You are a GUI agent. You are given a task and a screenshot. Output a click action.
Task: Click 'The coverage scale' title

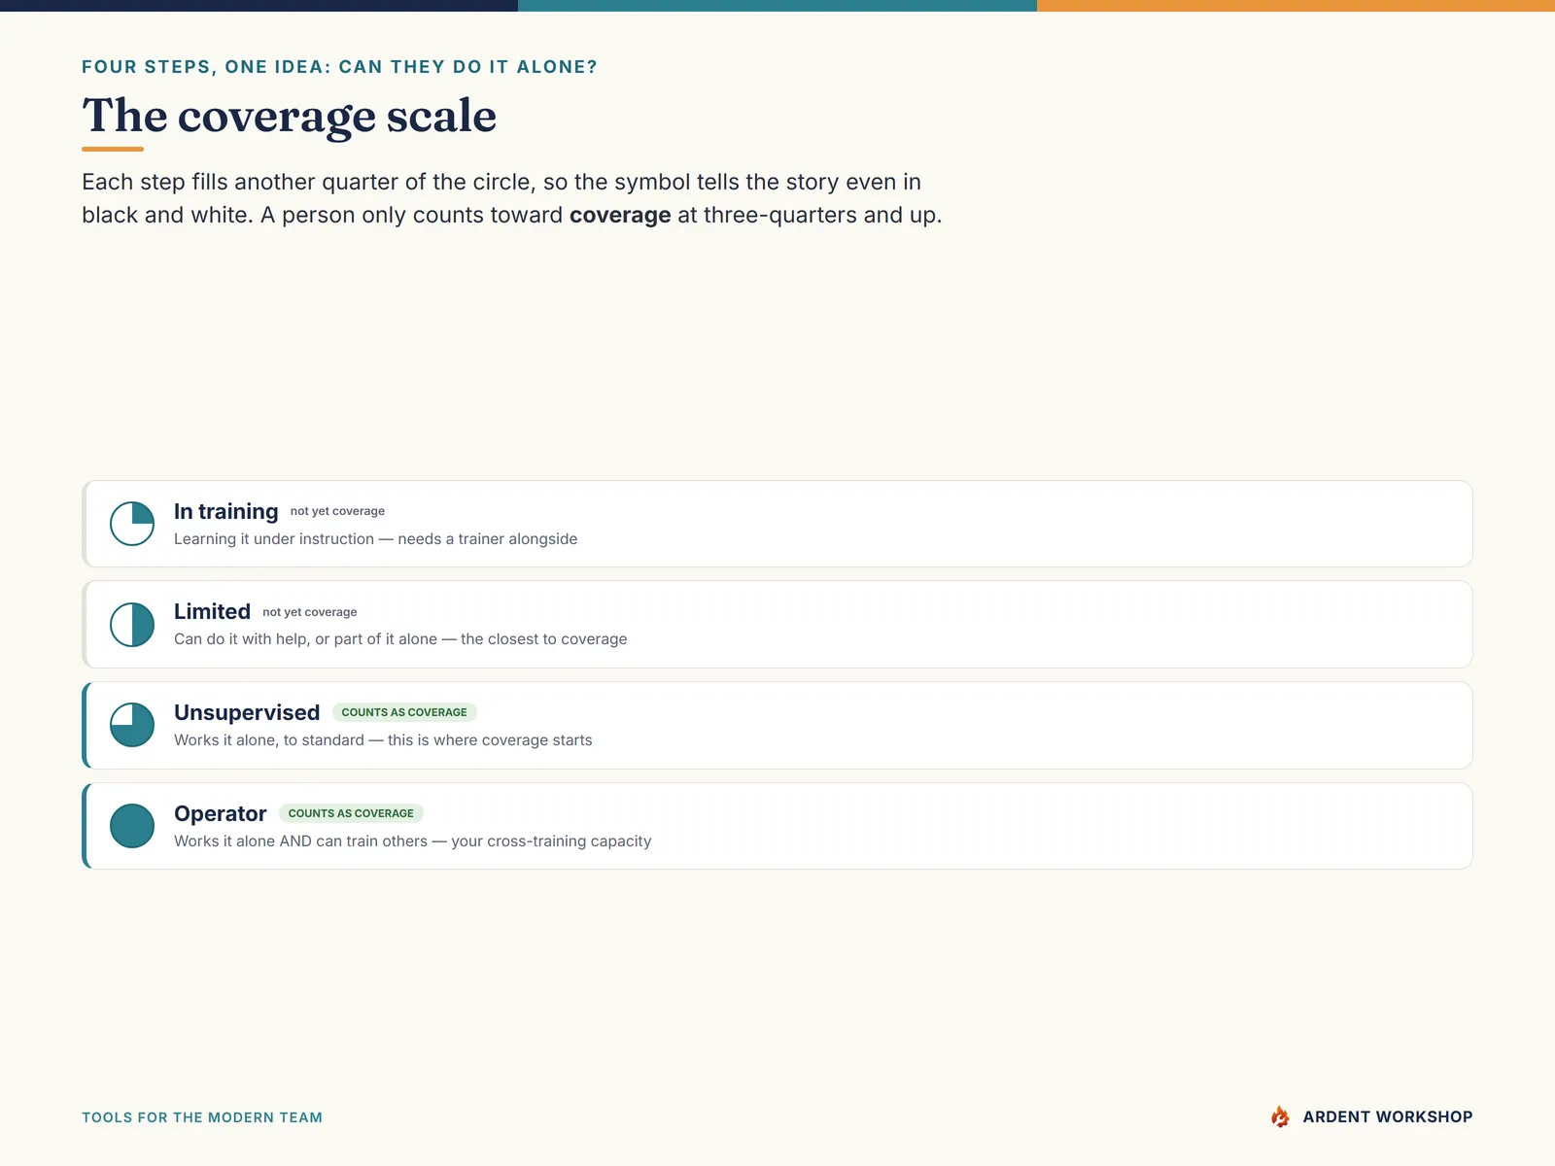(289, 116)
